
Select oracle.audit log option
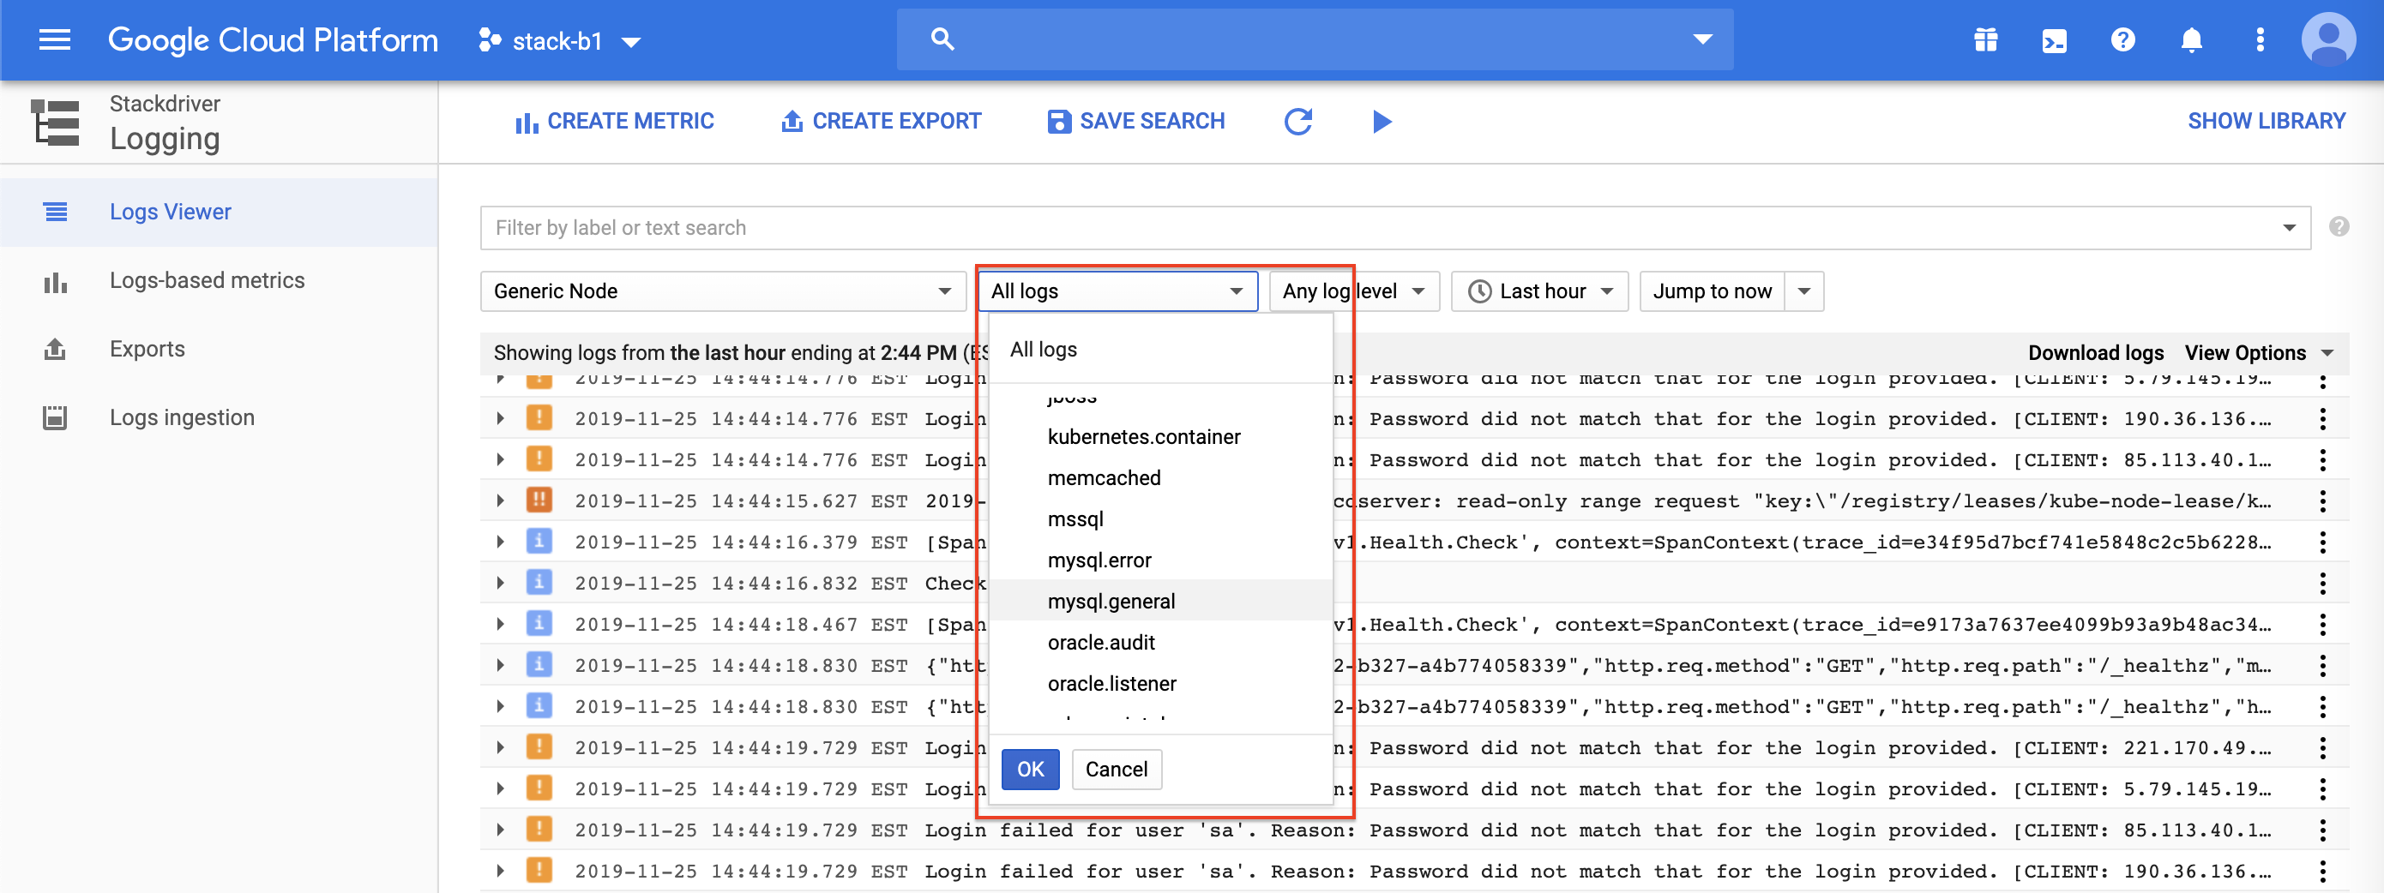(x=1160, y=643)
